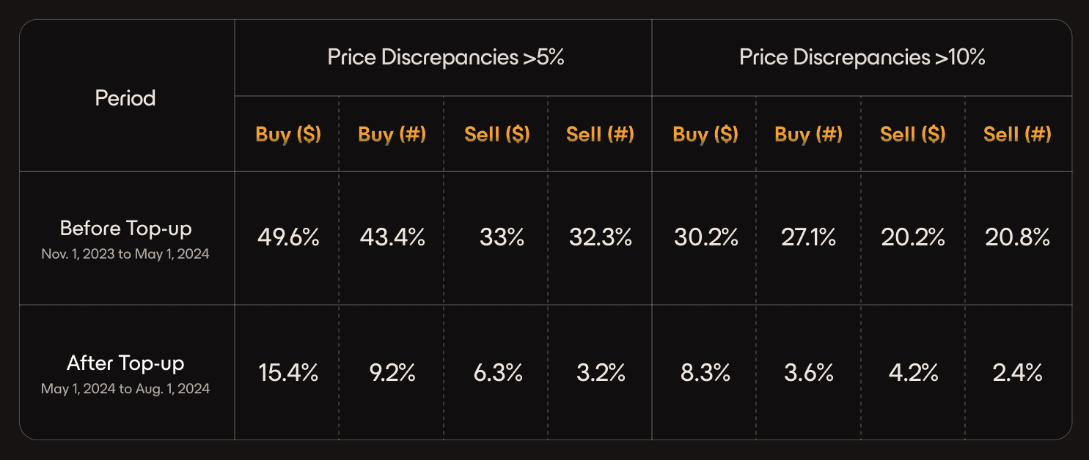The height and width of the screenshot is (460, 1089).
Task: Select the 49.6% cell
Action: click(x=288, y=237)
